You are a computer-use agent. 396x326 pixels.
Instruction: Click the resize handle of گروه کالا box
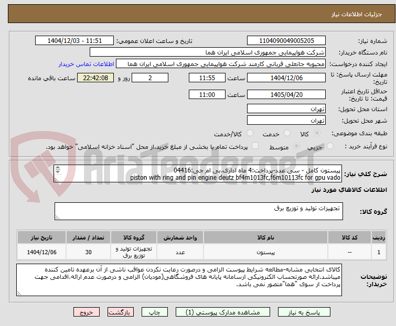[x=57, y=218]
